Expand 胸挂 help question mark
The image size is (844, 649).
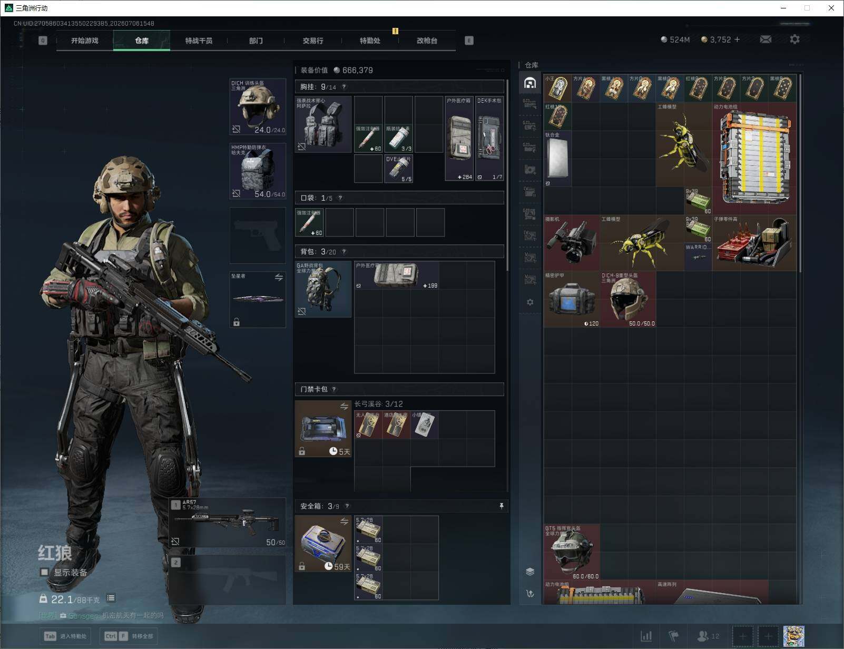click(x=344, y=87)
